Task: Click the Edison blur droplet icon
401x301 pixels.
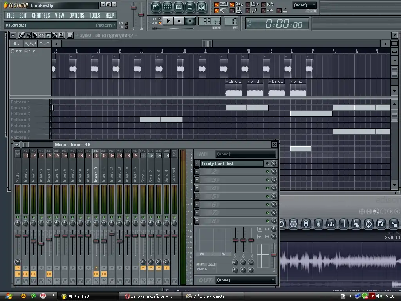Action: tap(319, 224)
